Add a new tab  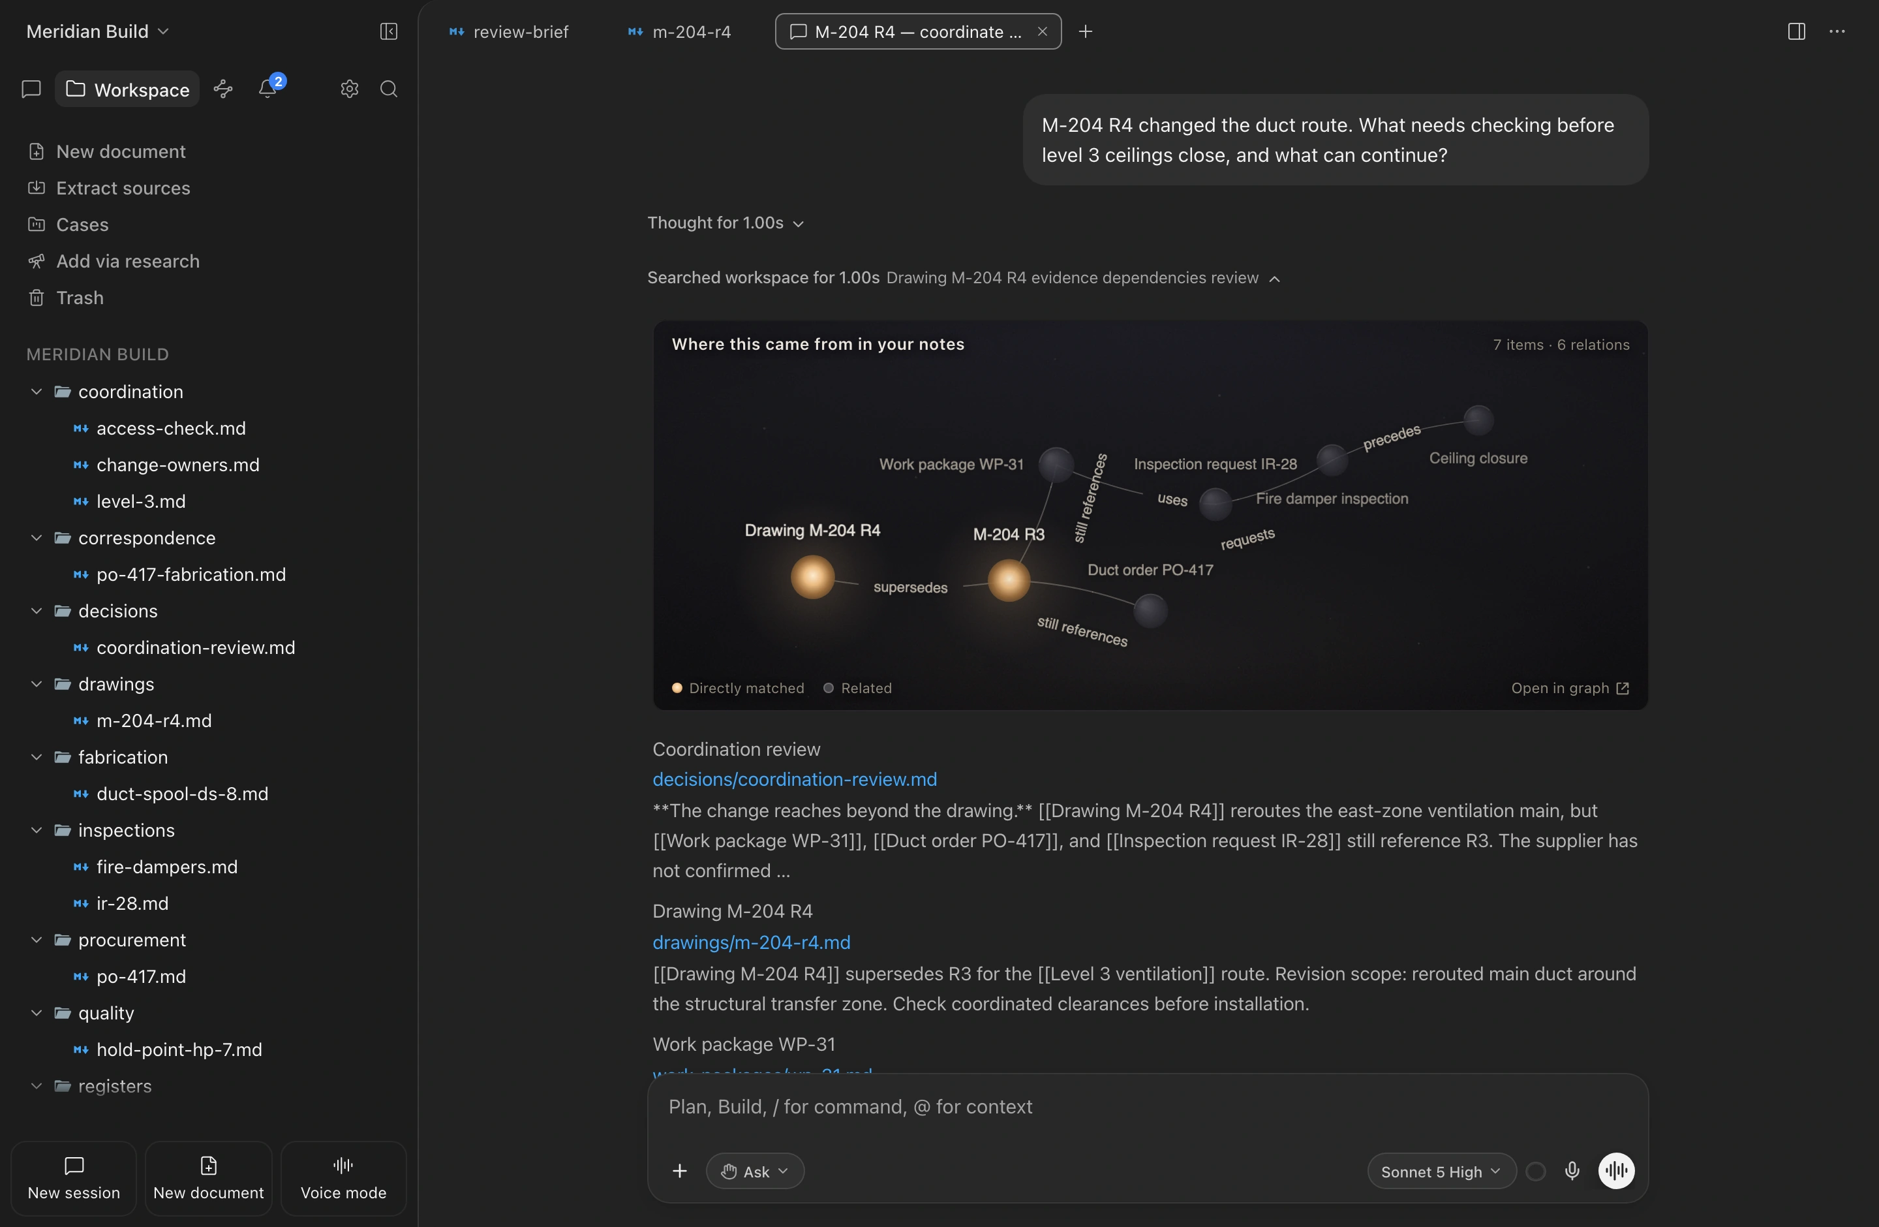coord(1086,31)
